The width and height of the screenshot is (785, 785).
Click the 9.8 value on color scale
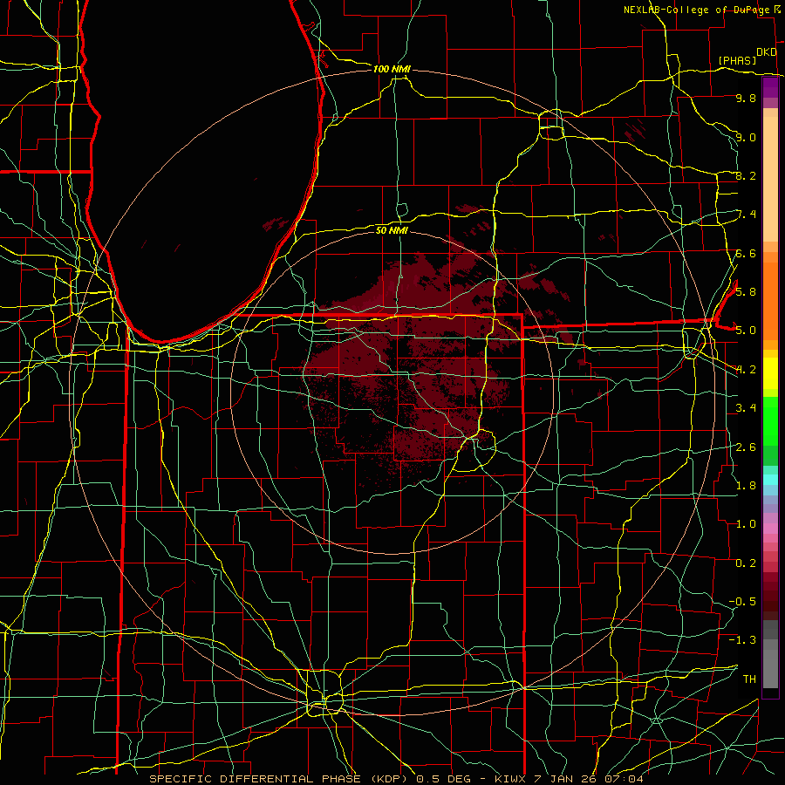pyautogui.click(x=746, y=99)
